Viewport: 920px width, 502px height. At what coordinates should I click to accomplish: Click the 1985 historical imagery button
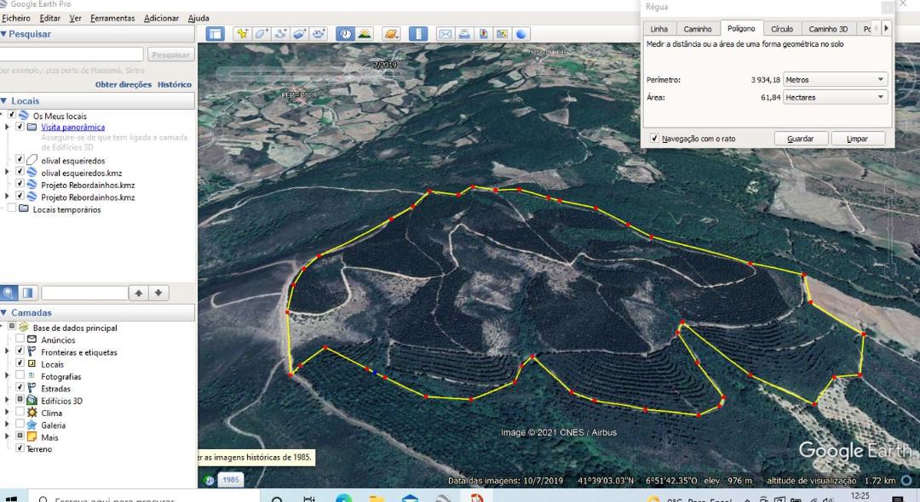[231, 480]
